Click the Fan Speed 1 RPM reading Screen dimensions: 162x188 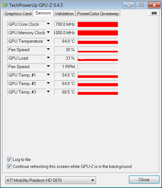65,67
